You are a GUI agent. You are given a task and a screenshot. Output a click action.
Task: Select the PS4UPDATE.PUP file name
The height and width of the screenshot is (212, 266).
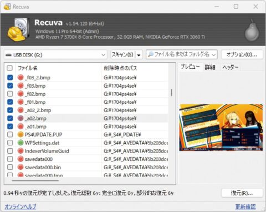(44, 134)
